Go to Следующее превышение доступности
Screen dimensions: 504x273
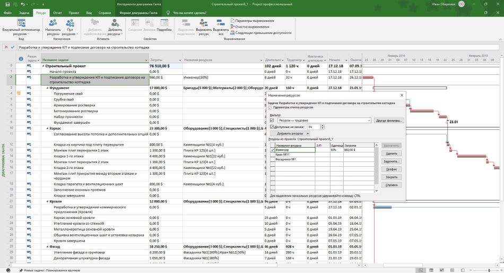tap(260, 33)
